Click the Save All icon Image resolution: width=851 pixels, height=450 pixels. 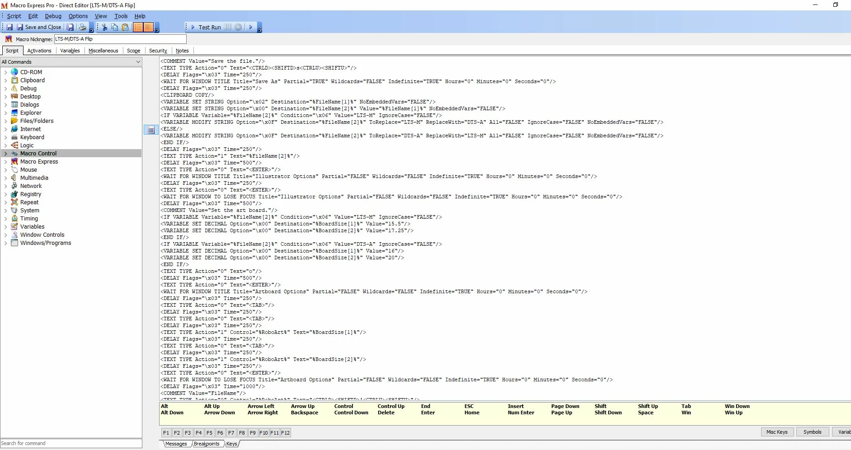71,27
